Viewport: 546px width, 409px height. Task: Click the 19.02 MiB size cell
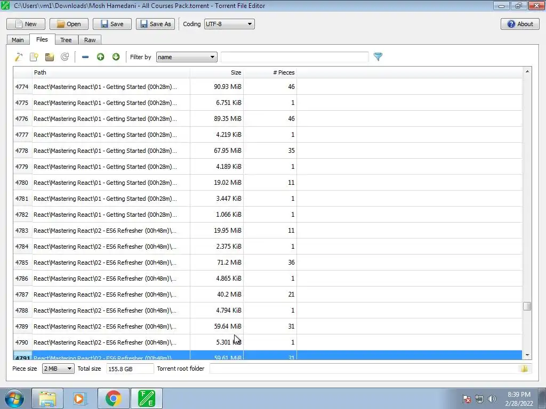pyautogui.click(x=216, y=183)
